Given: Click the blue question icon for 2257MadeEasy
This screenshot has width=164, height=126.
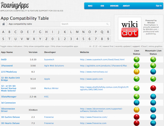Looking at the screenshot, I should point(153,72).
